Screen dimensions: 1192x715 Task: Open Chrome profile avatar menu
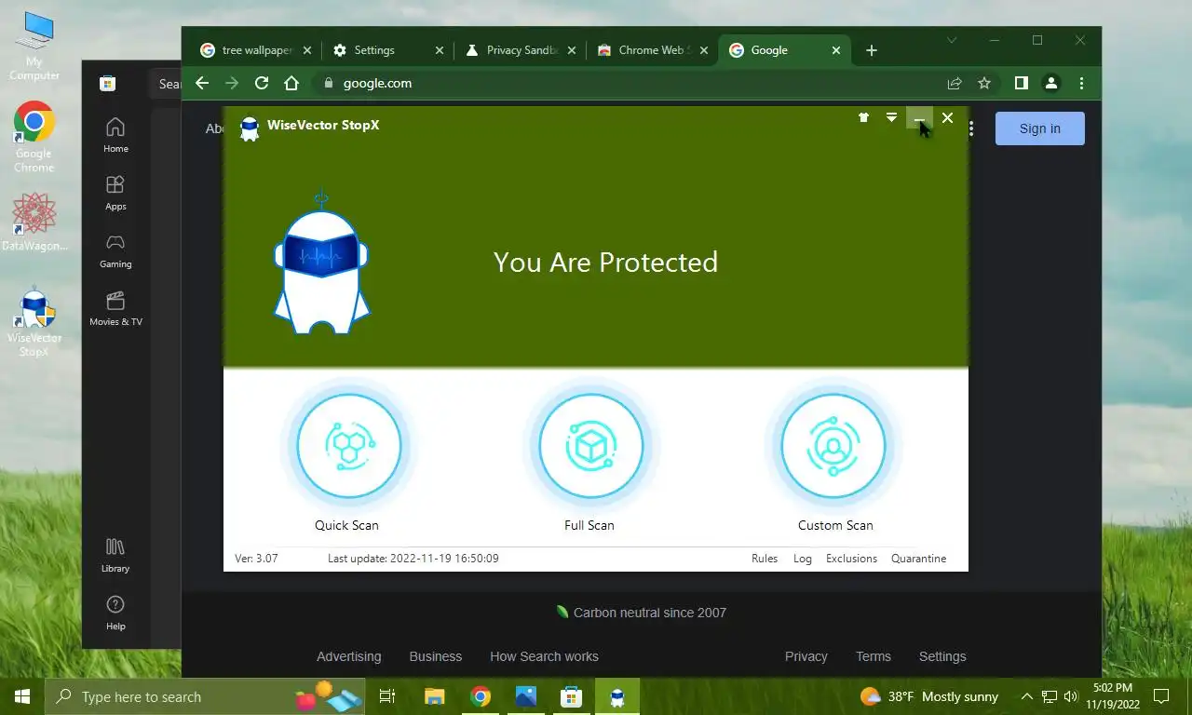pos(1051,83)
